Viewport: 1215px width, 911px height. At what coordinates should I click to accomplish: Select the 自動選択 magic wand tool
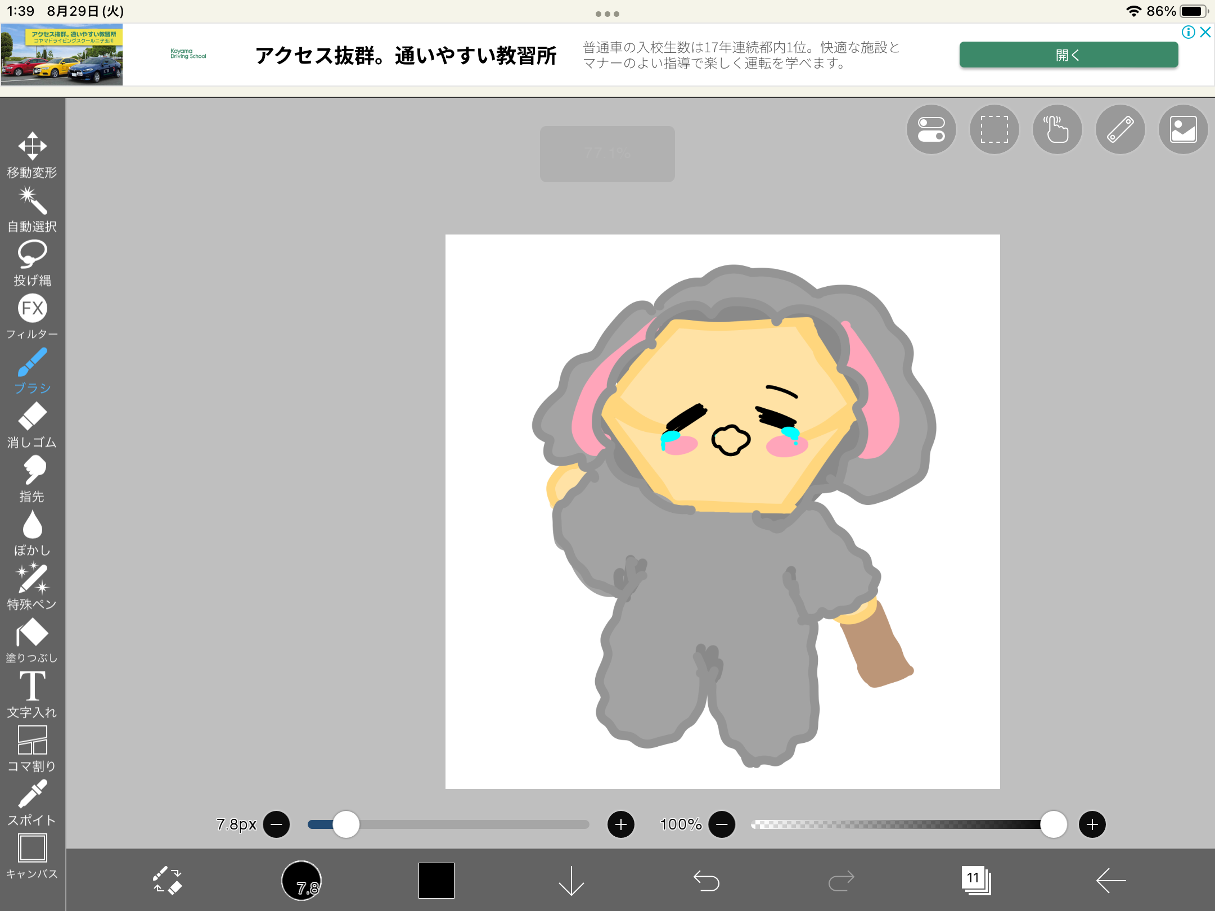(32, 210)
